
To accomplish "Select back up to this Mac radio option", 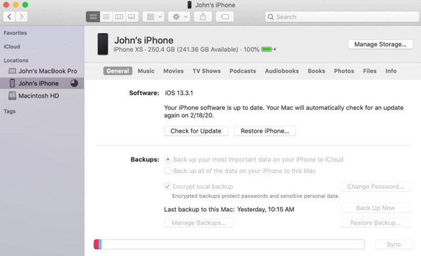I will pyautogui.click(x=168, y=171).
